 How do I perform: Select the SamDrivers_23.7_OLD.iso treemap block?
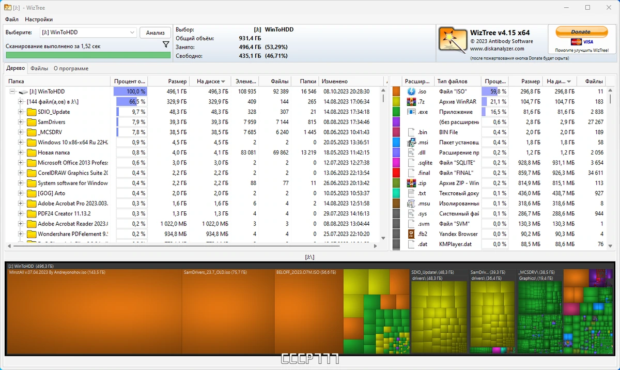click(x=227, y=312)
